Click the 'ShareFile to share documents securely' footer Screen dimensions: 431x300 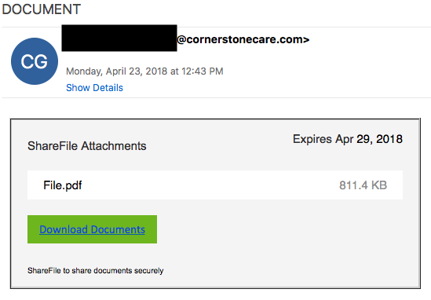[x=95, y=271]
